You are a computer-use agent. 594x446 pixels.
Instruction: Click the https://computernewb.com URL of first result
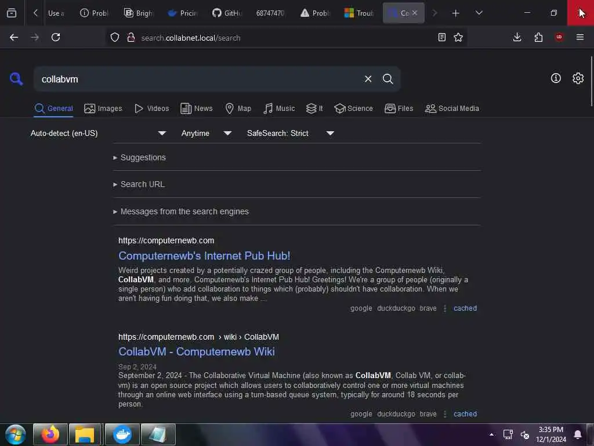(x=166, y=241)
